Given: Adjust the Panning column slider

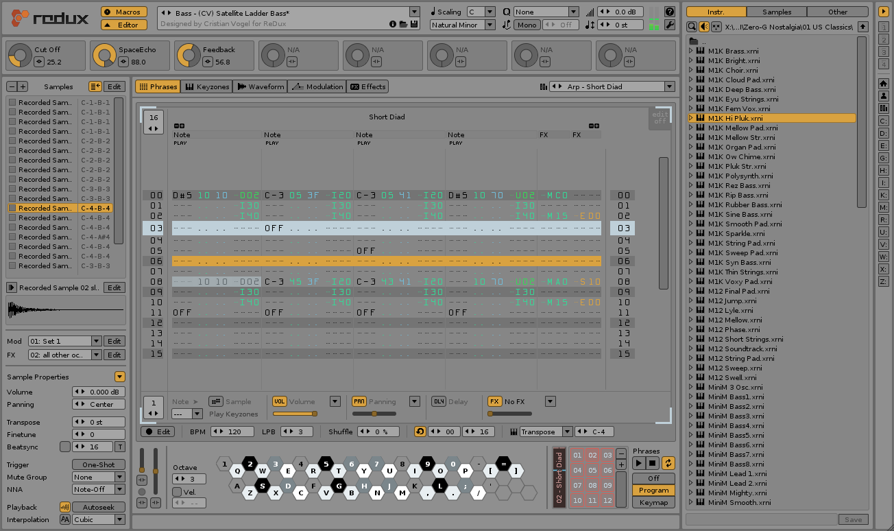Looking at the screenshot, I should point(374,414).
